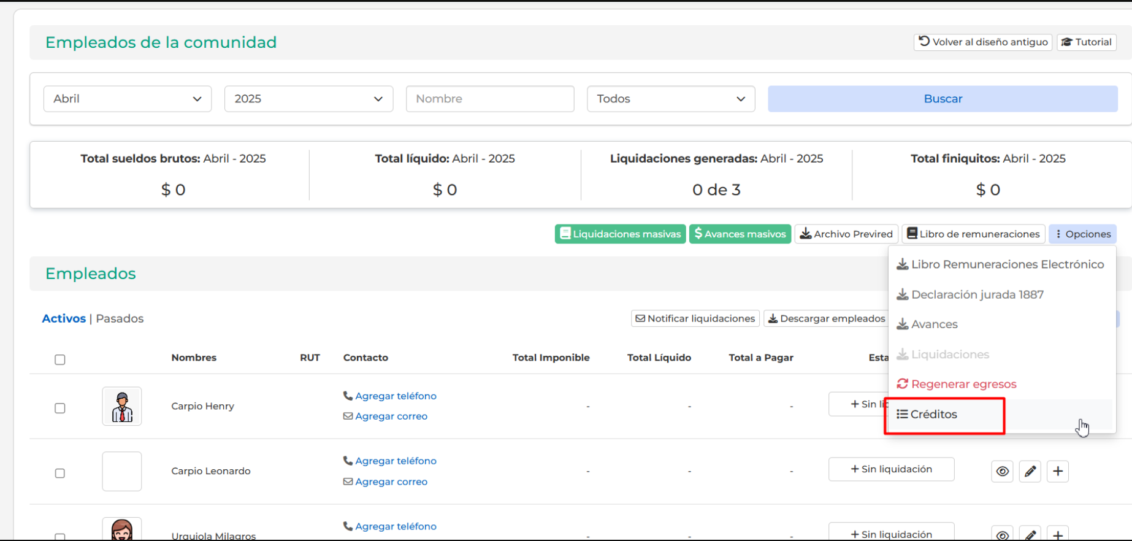Click Carpio Henry's avatar picture

[x=122, y=406]
